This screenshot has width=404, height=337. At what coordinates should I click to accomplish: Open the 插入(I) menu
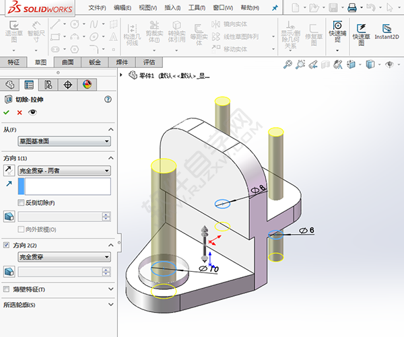172,8
